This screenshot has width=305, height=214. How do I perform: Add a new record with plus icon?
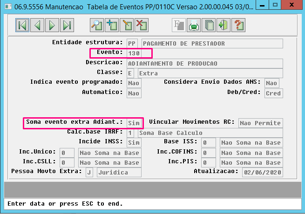coord(112,25)
